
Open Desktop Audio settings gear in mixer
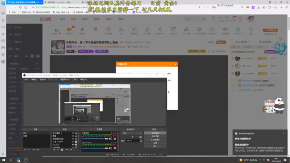click(x=115, y=139)
